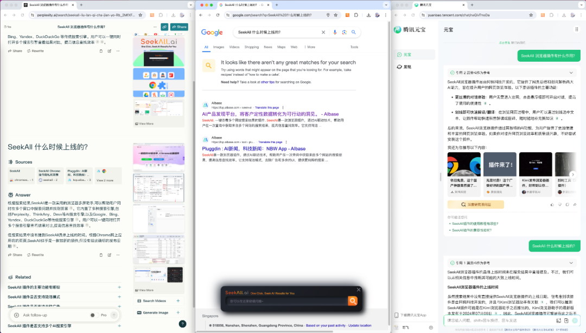586x333 pixels.
Task: Switch to the Images tab in Google results
Action: click(x=219, y=47)
